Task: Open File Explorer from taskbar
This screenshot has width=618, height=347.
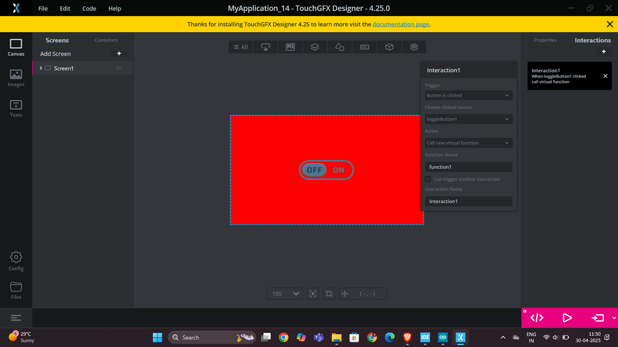Action: 336,337
